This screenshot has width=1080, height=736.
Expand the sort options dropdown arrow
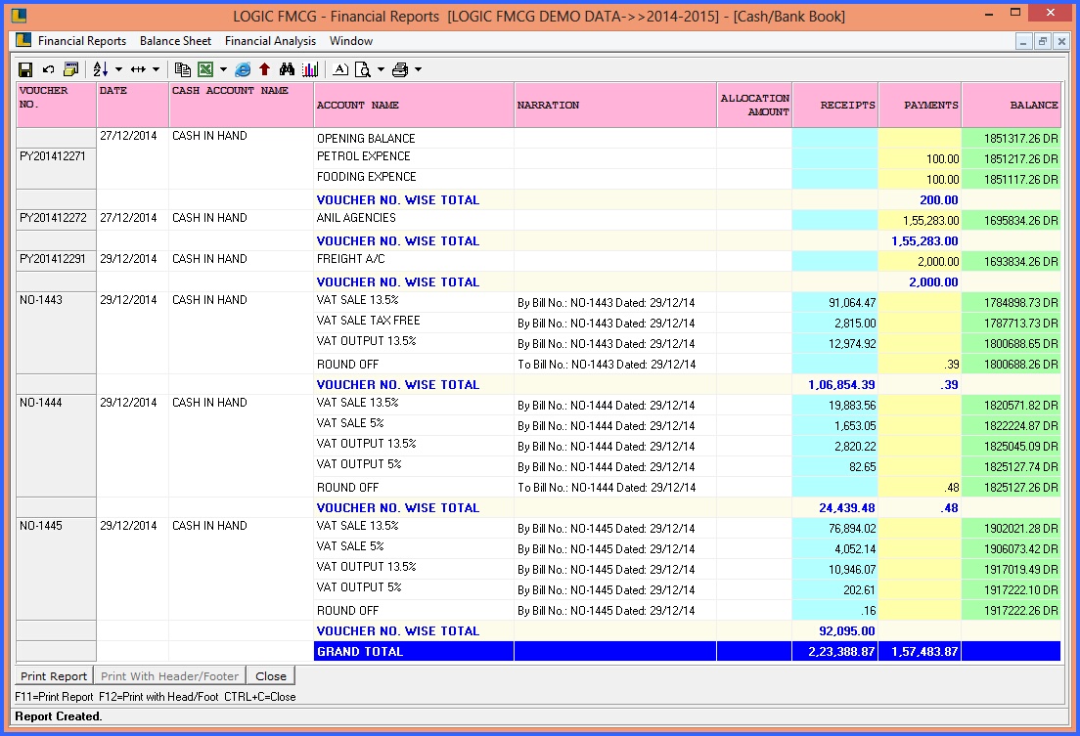[x=118, y=69]
